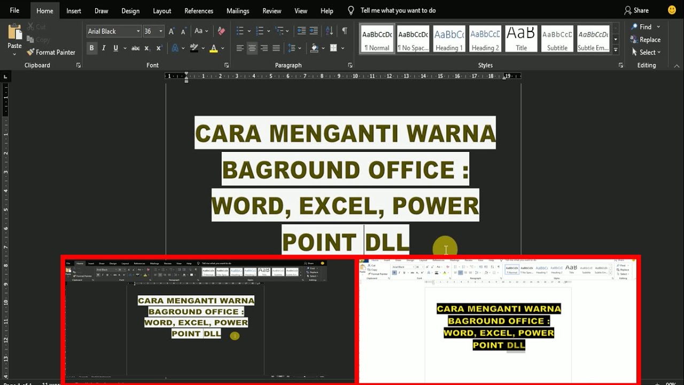Toggle Bold formatting
This screenshot has height=385, width=684.
tap(91, 48)
